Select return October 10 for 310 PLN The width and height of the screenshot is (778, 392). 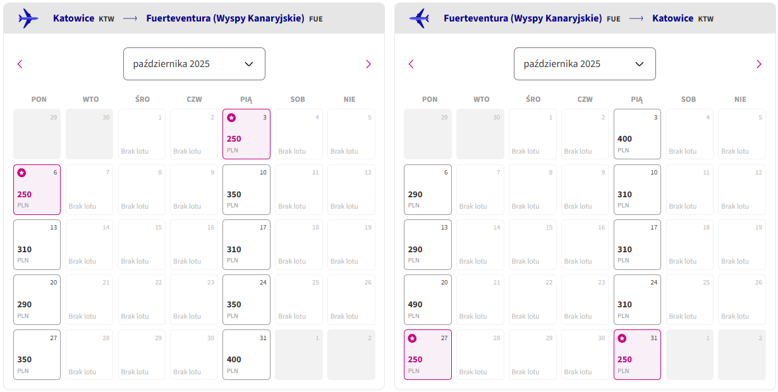click(x=637, y=190)
